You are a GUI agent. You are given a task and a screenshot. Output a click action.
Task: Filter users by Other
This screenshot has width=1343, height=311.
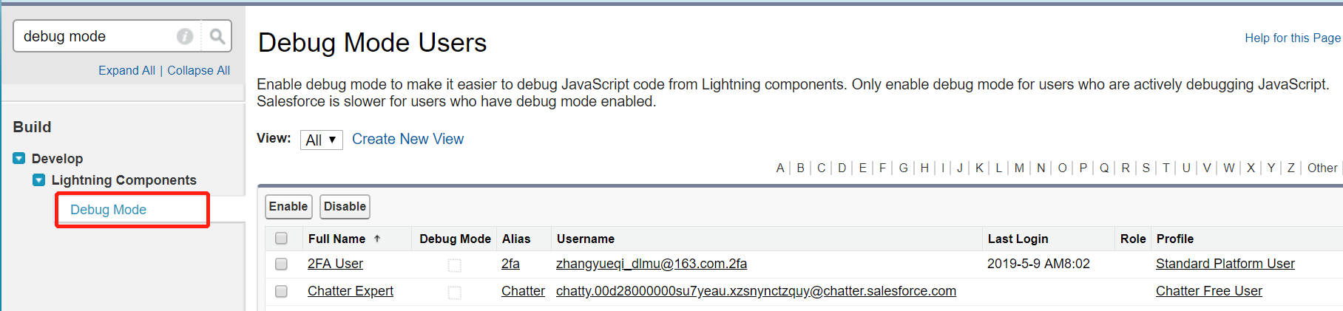(1322, 168)
